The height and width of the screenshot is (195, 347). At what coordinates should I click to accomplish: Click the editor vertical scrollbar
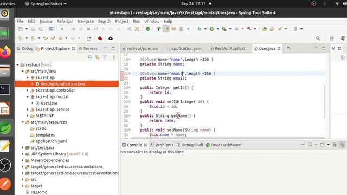point(325,102)
